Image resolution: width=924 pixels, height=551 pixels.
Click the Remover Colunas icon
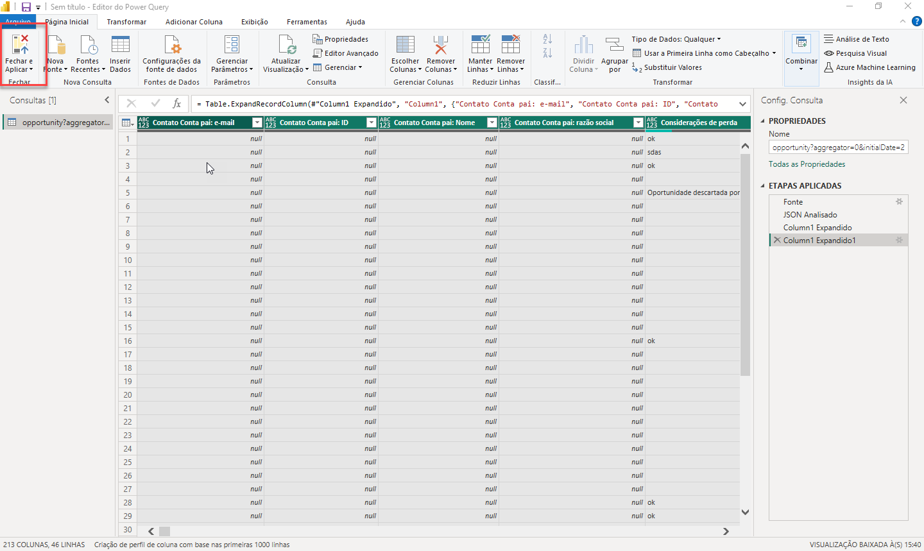(441, 46)
